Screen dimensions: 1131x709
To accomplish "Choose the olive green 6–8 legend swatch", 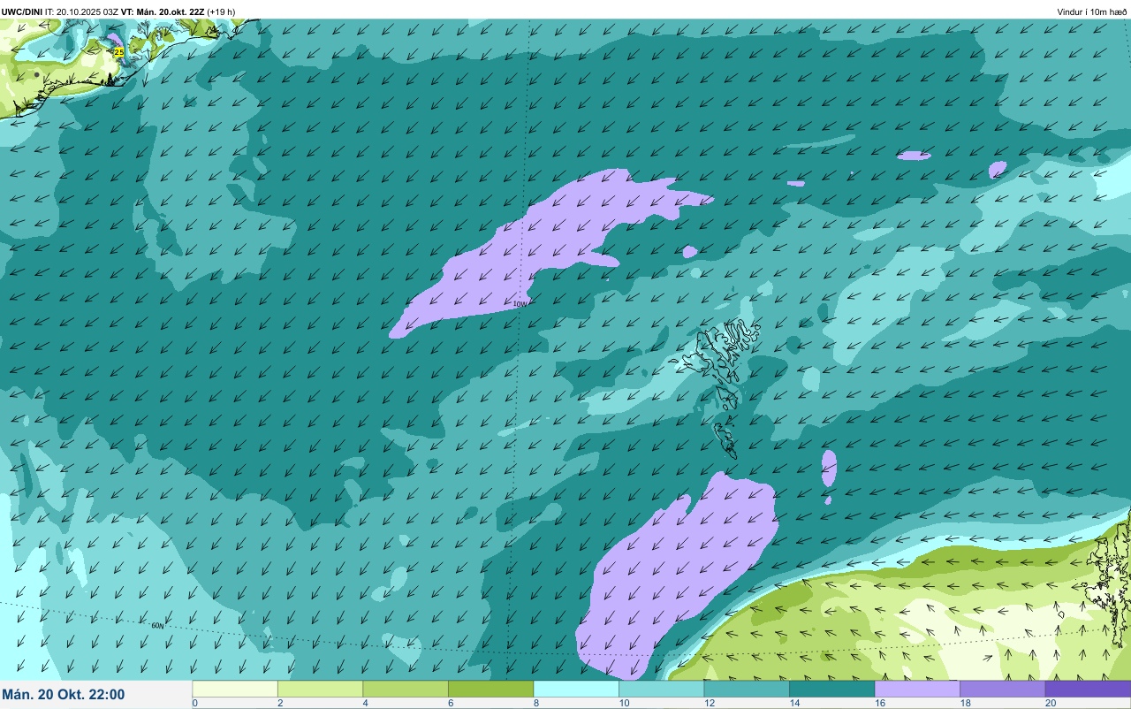I will click(490, 689).
